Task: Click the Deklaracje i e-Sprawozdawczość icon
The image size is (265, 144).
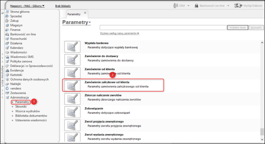Action: (7, 66)
